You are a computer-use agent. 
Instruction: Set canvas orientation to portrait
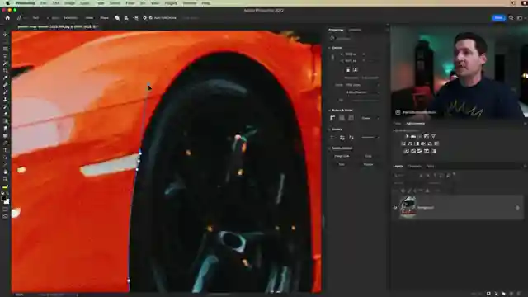[x=348, y=69]
